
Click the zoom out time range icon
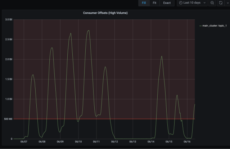point(212,3)
